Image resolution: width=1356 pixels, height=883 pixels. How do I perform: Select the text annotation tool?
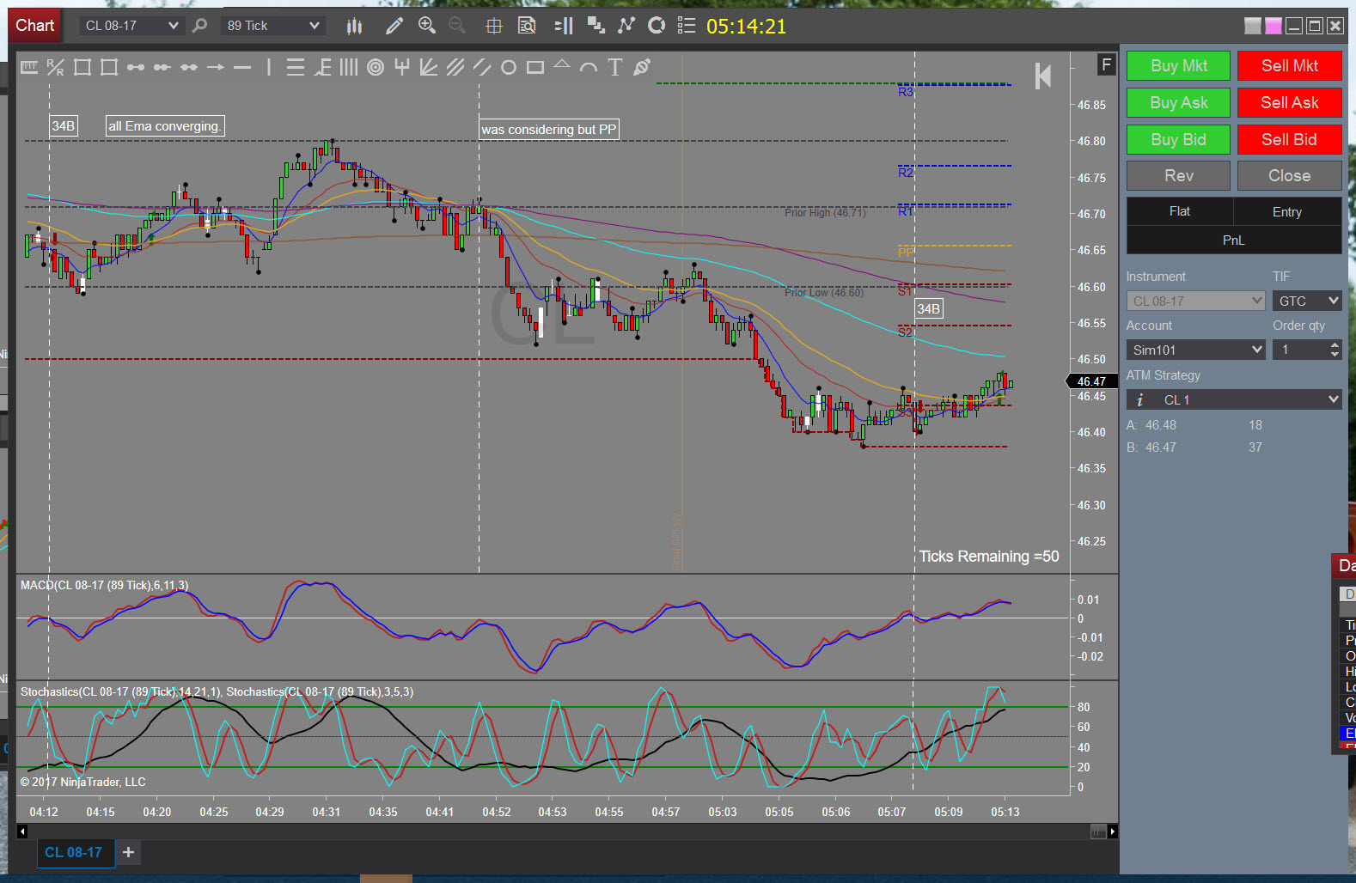[615, 67]
